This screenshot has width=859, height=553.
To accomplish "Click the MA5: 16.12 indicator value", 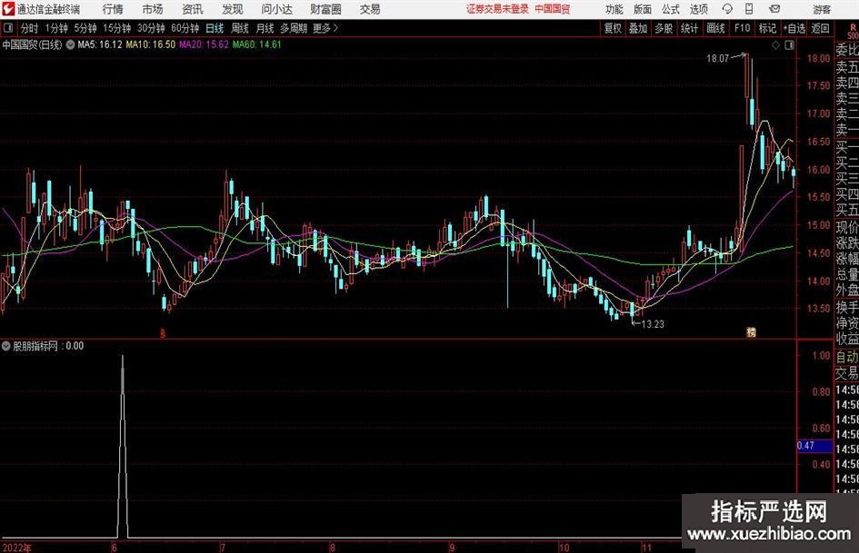I will tap(100, 44).
